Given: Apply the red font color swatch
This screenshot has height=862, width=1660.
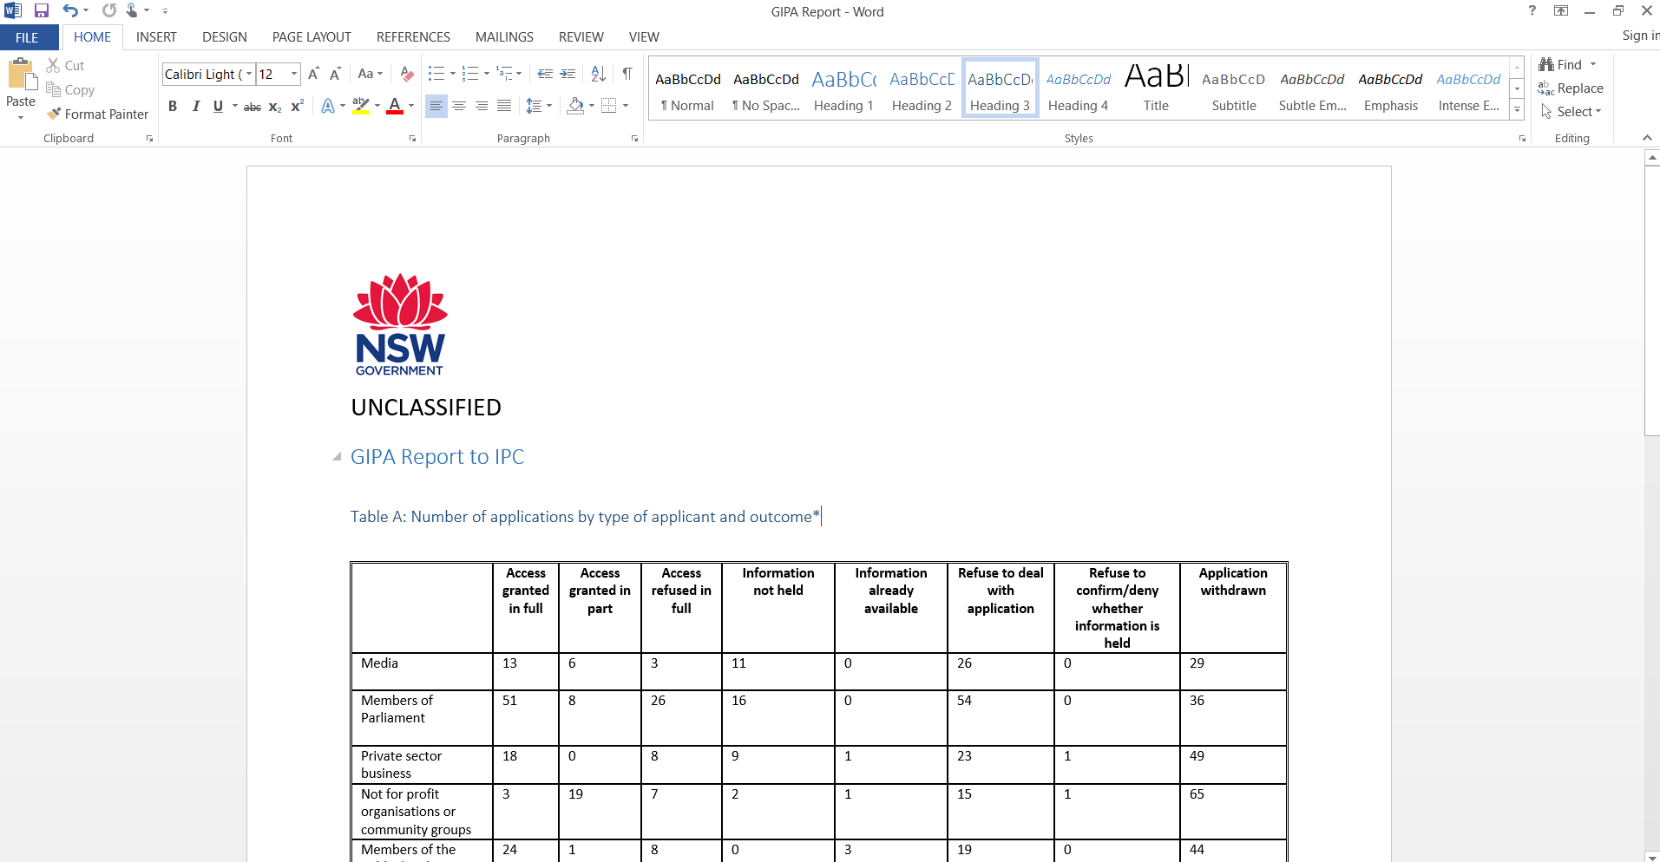Looking at the screenshot, I should click(x=395, y=106).
